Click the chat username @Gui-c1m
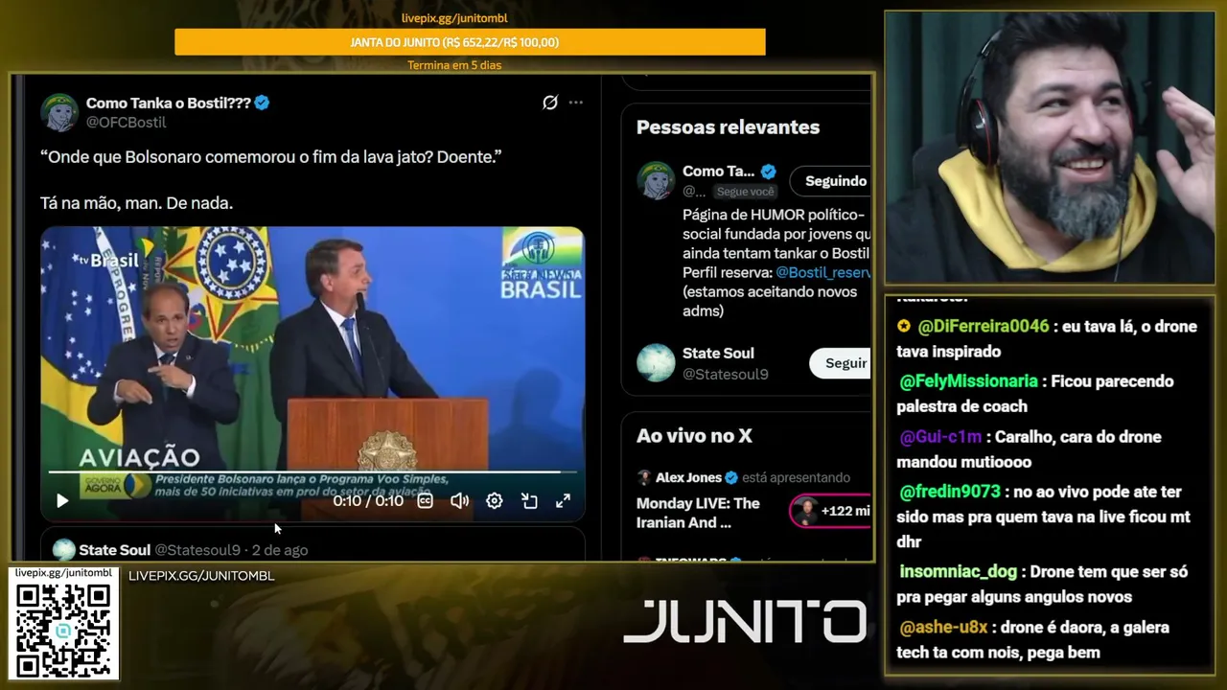This screenshot has height=690, width=1227. click(940, 437)
